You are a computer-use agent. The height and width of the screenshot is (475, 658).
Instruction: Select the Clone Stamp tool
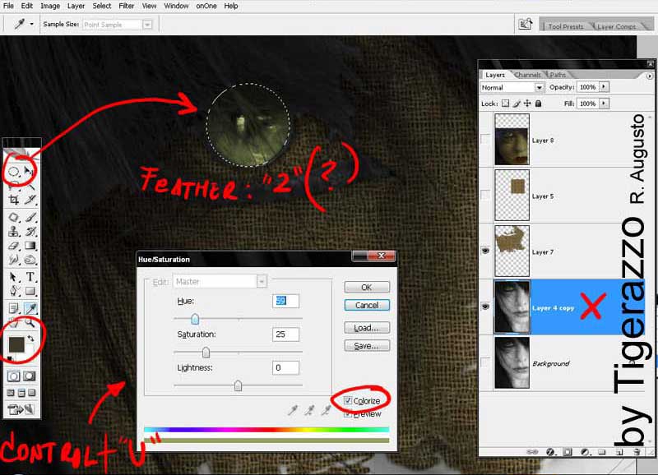pos(13,232)
